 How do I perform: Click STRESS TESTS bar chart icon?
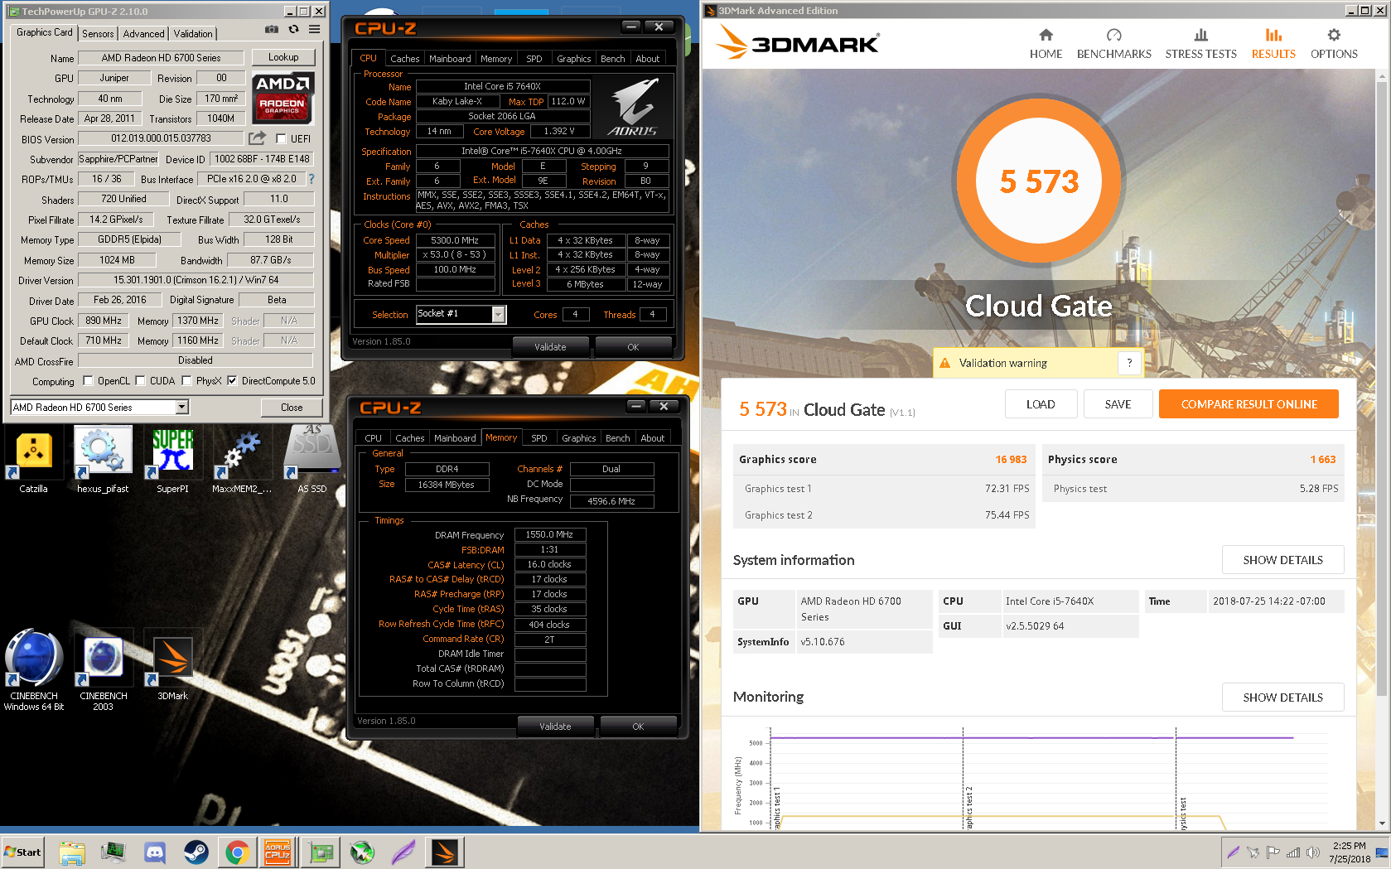[x=1200, y=35]
